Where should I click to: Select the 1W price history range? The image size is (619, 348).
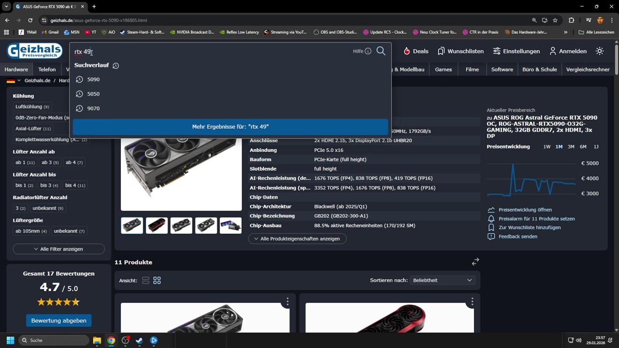click(547, 146)
